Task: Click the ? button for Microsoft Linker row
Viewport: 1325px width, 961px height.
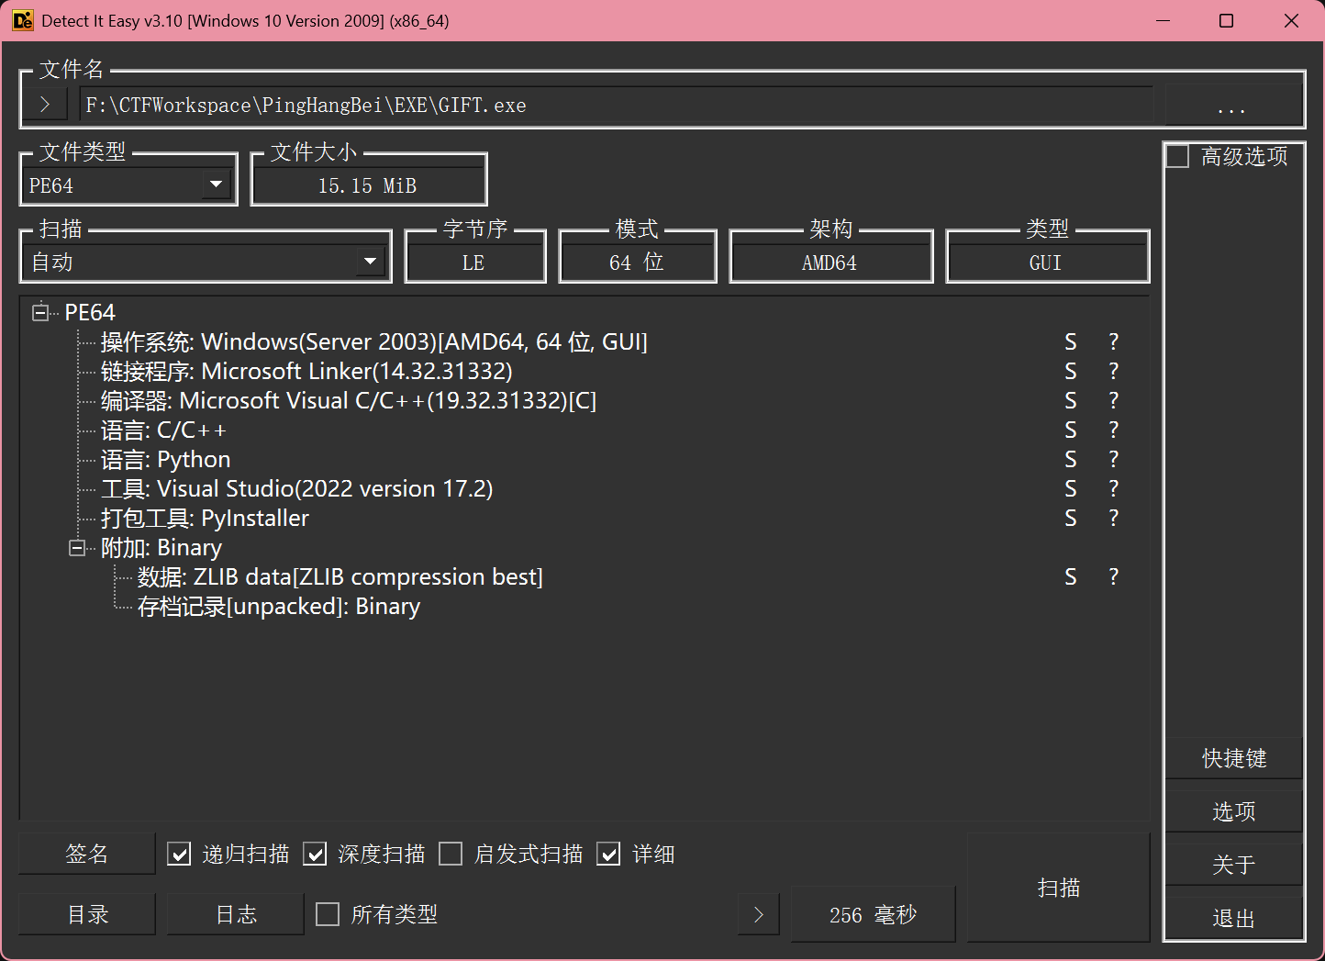Action: coord(1113,371)
